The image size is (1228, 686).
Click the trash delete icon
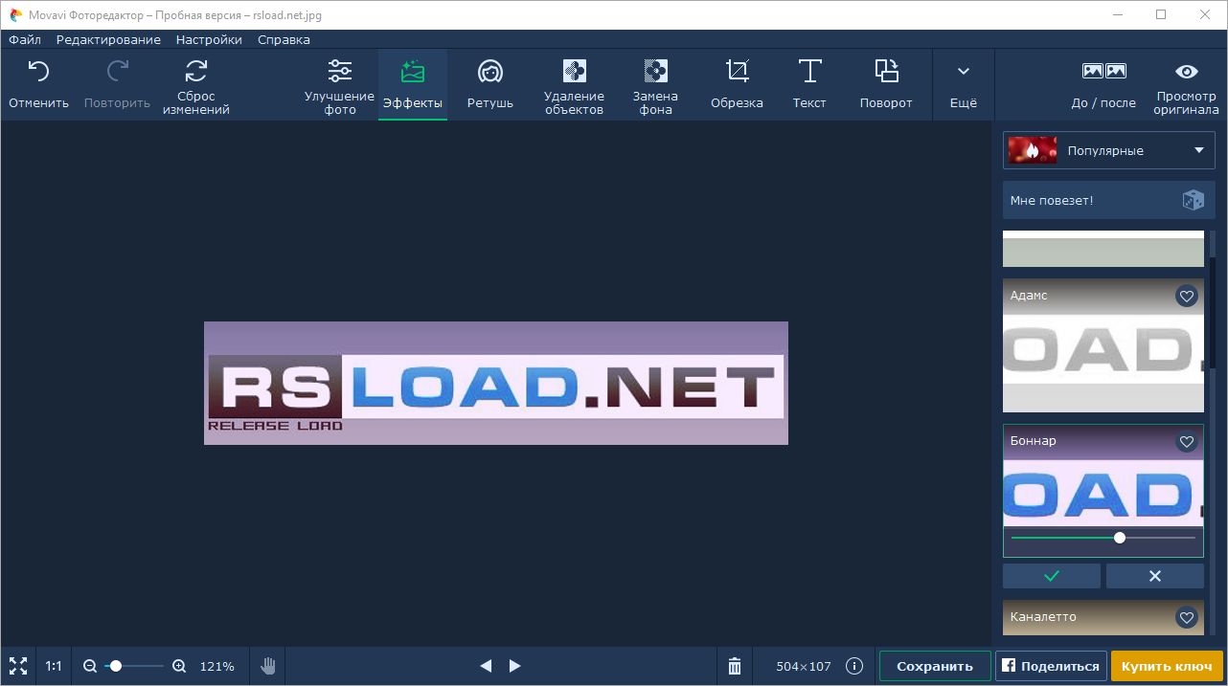(735, 666)
